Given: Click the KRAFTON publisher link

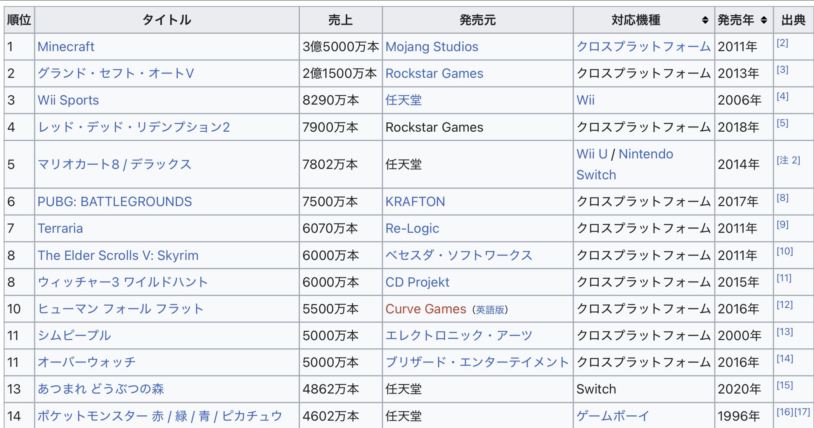Looking at the screenshot, I should coord(415,202).
